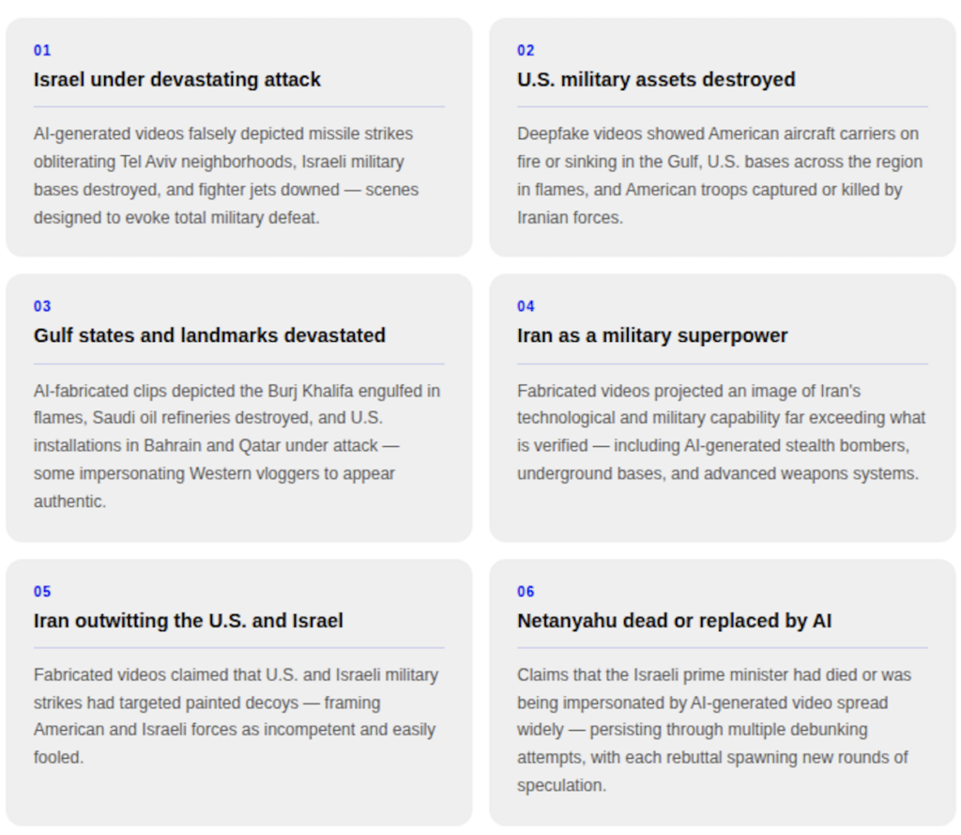Click the paragraph about painted decoys
Screen dimensions: 961x835
[236, 716]
